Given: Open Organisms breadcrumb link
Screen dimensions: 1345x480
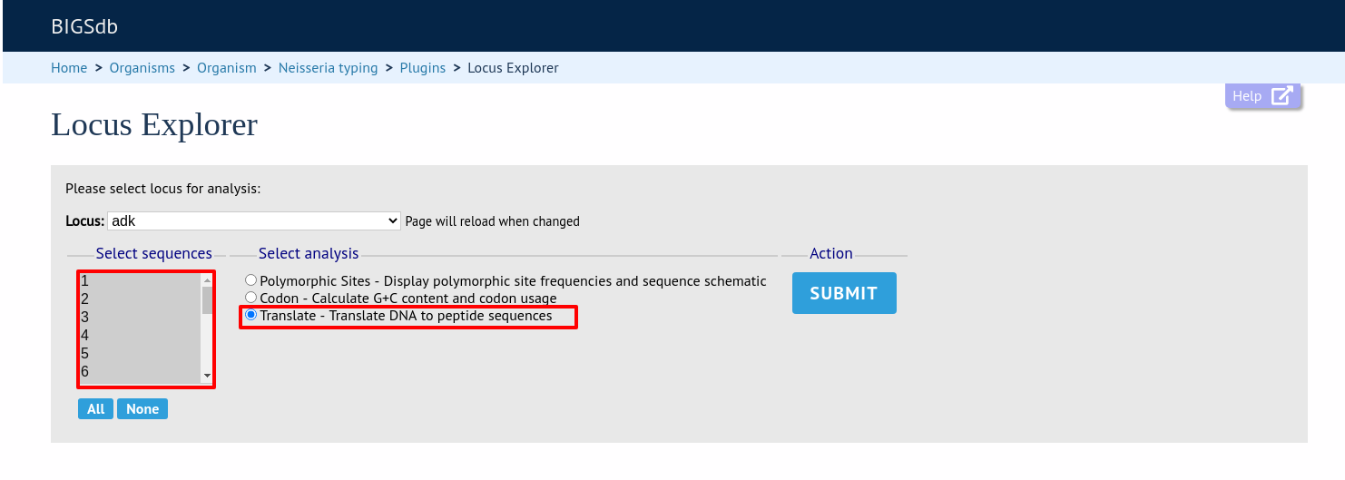Looking at the screenshot, I should (x=142, y=68).
